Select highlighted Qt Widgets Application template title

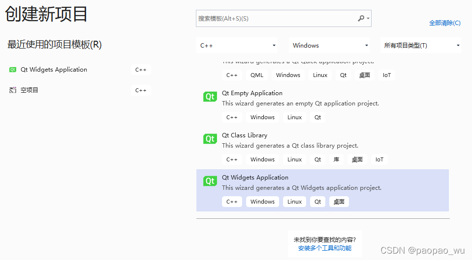tap(255, 178)
